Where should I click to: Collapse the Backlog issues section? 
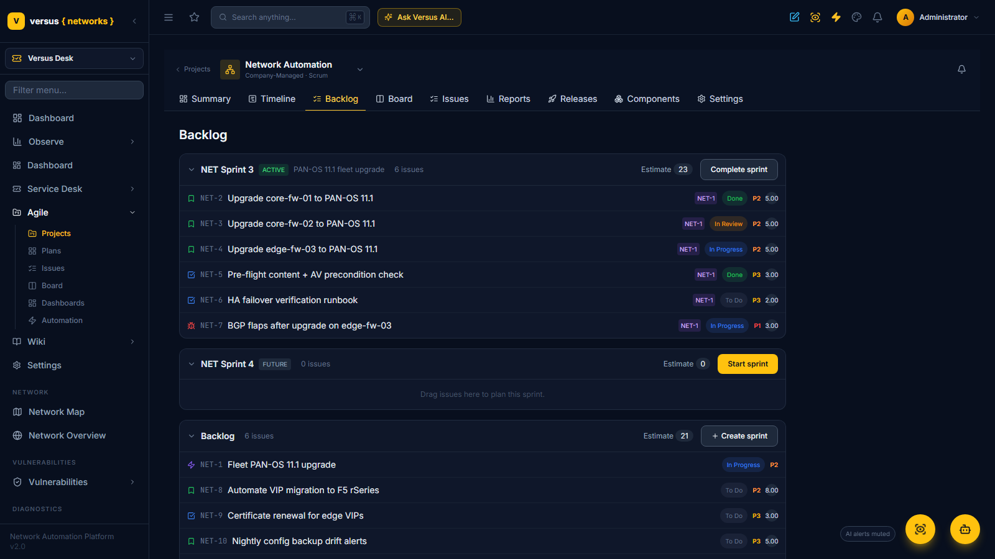[x=192, y=436]
